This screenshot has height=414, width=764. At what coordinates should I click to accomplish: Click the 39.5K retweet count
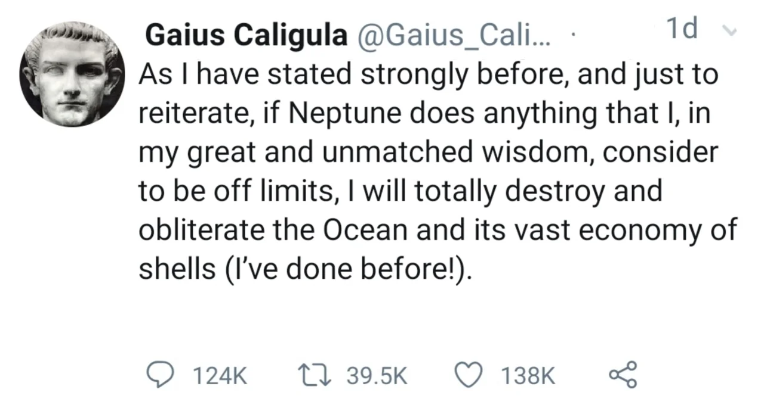(378, 376)
